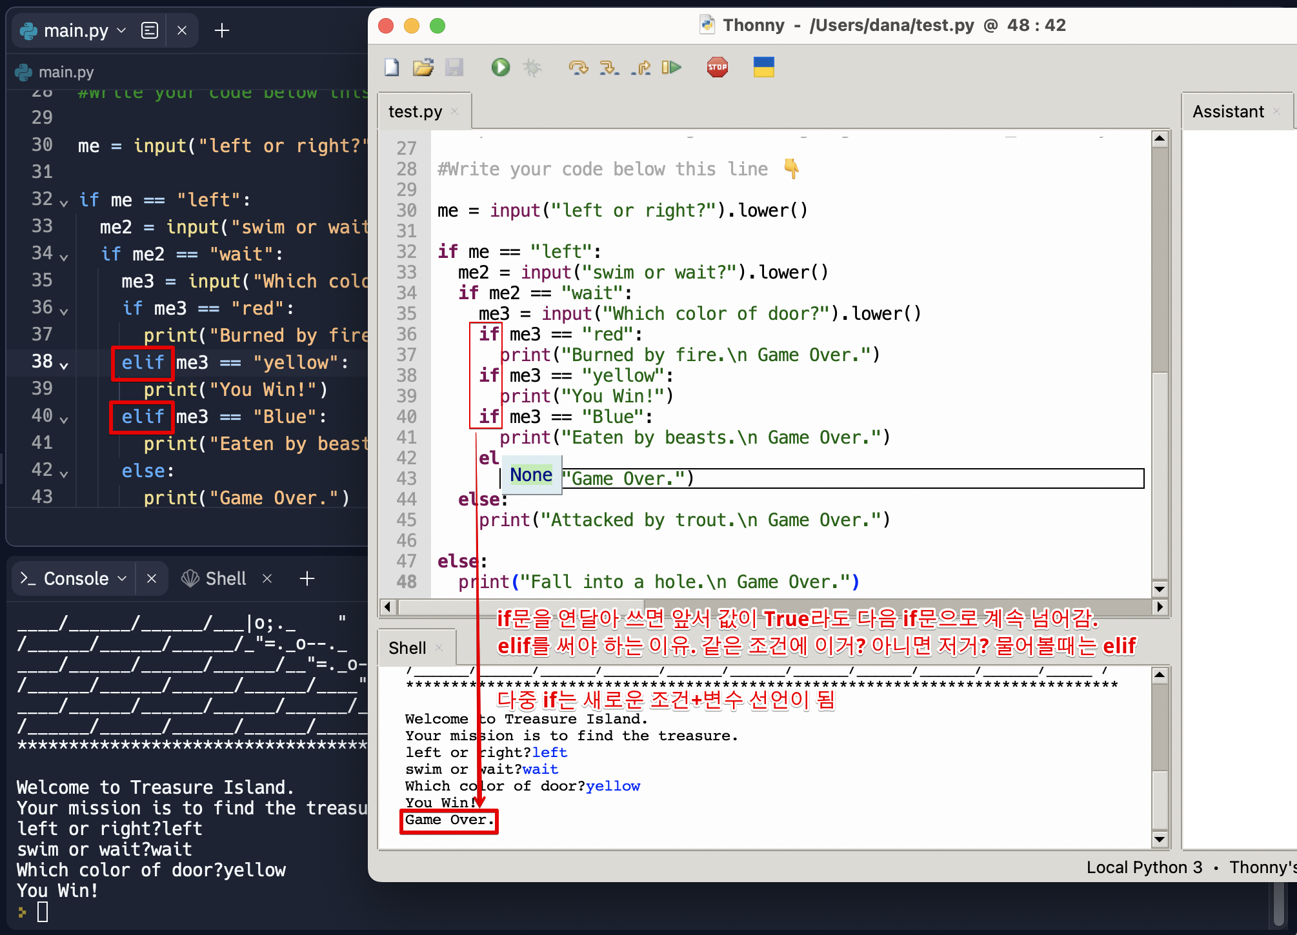The height and width of the screenshot is (935, 1297).
Task: Click the editor horizontal scrollbar right arrow
Action: pyautogui.click(x=1160, y=607)
